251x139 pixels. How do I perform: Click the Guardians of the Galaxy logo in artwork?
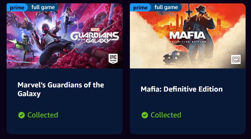pos(95,37)
